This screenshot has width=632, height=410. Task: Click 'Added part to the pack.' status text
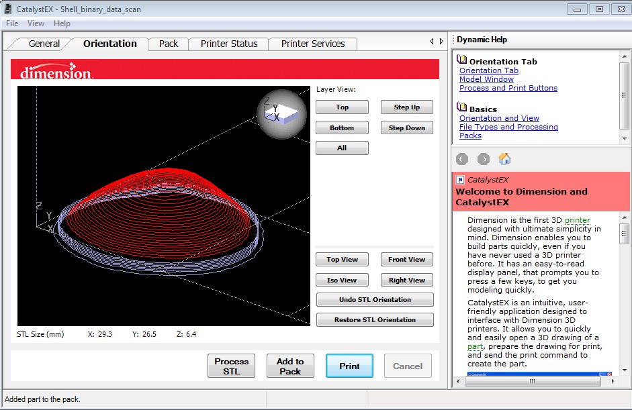(x=42, y=399)
